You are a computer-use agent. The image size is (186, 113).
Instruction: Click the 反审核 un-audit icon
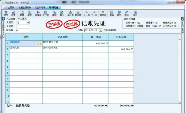pos(38,13)
